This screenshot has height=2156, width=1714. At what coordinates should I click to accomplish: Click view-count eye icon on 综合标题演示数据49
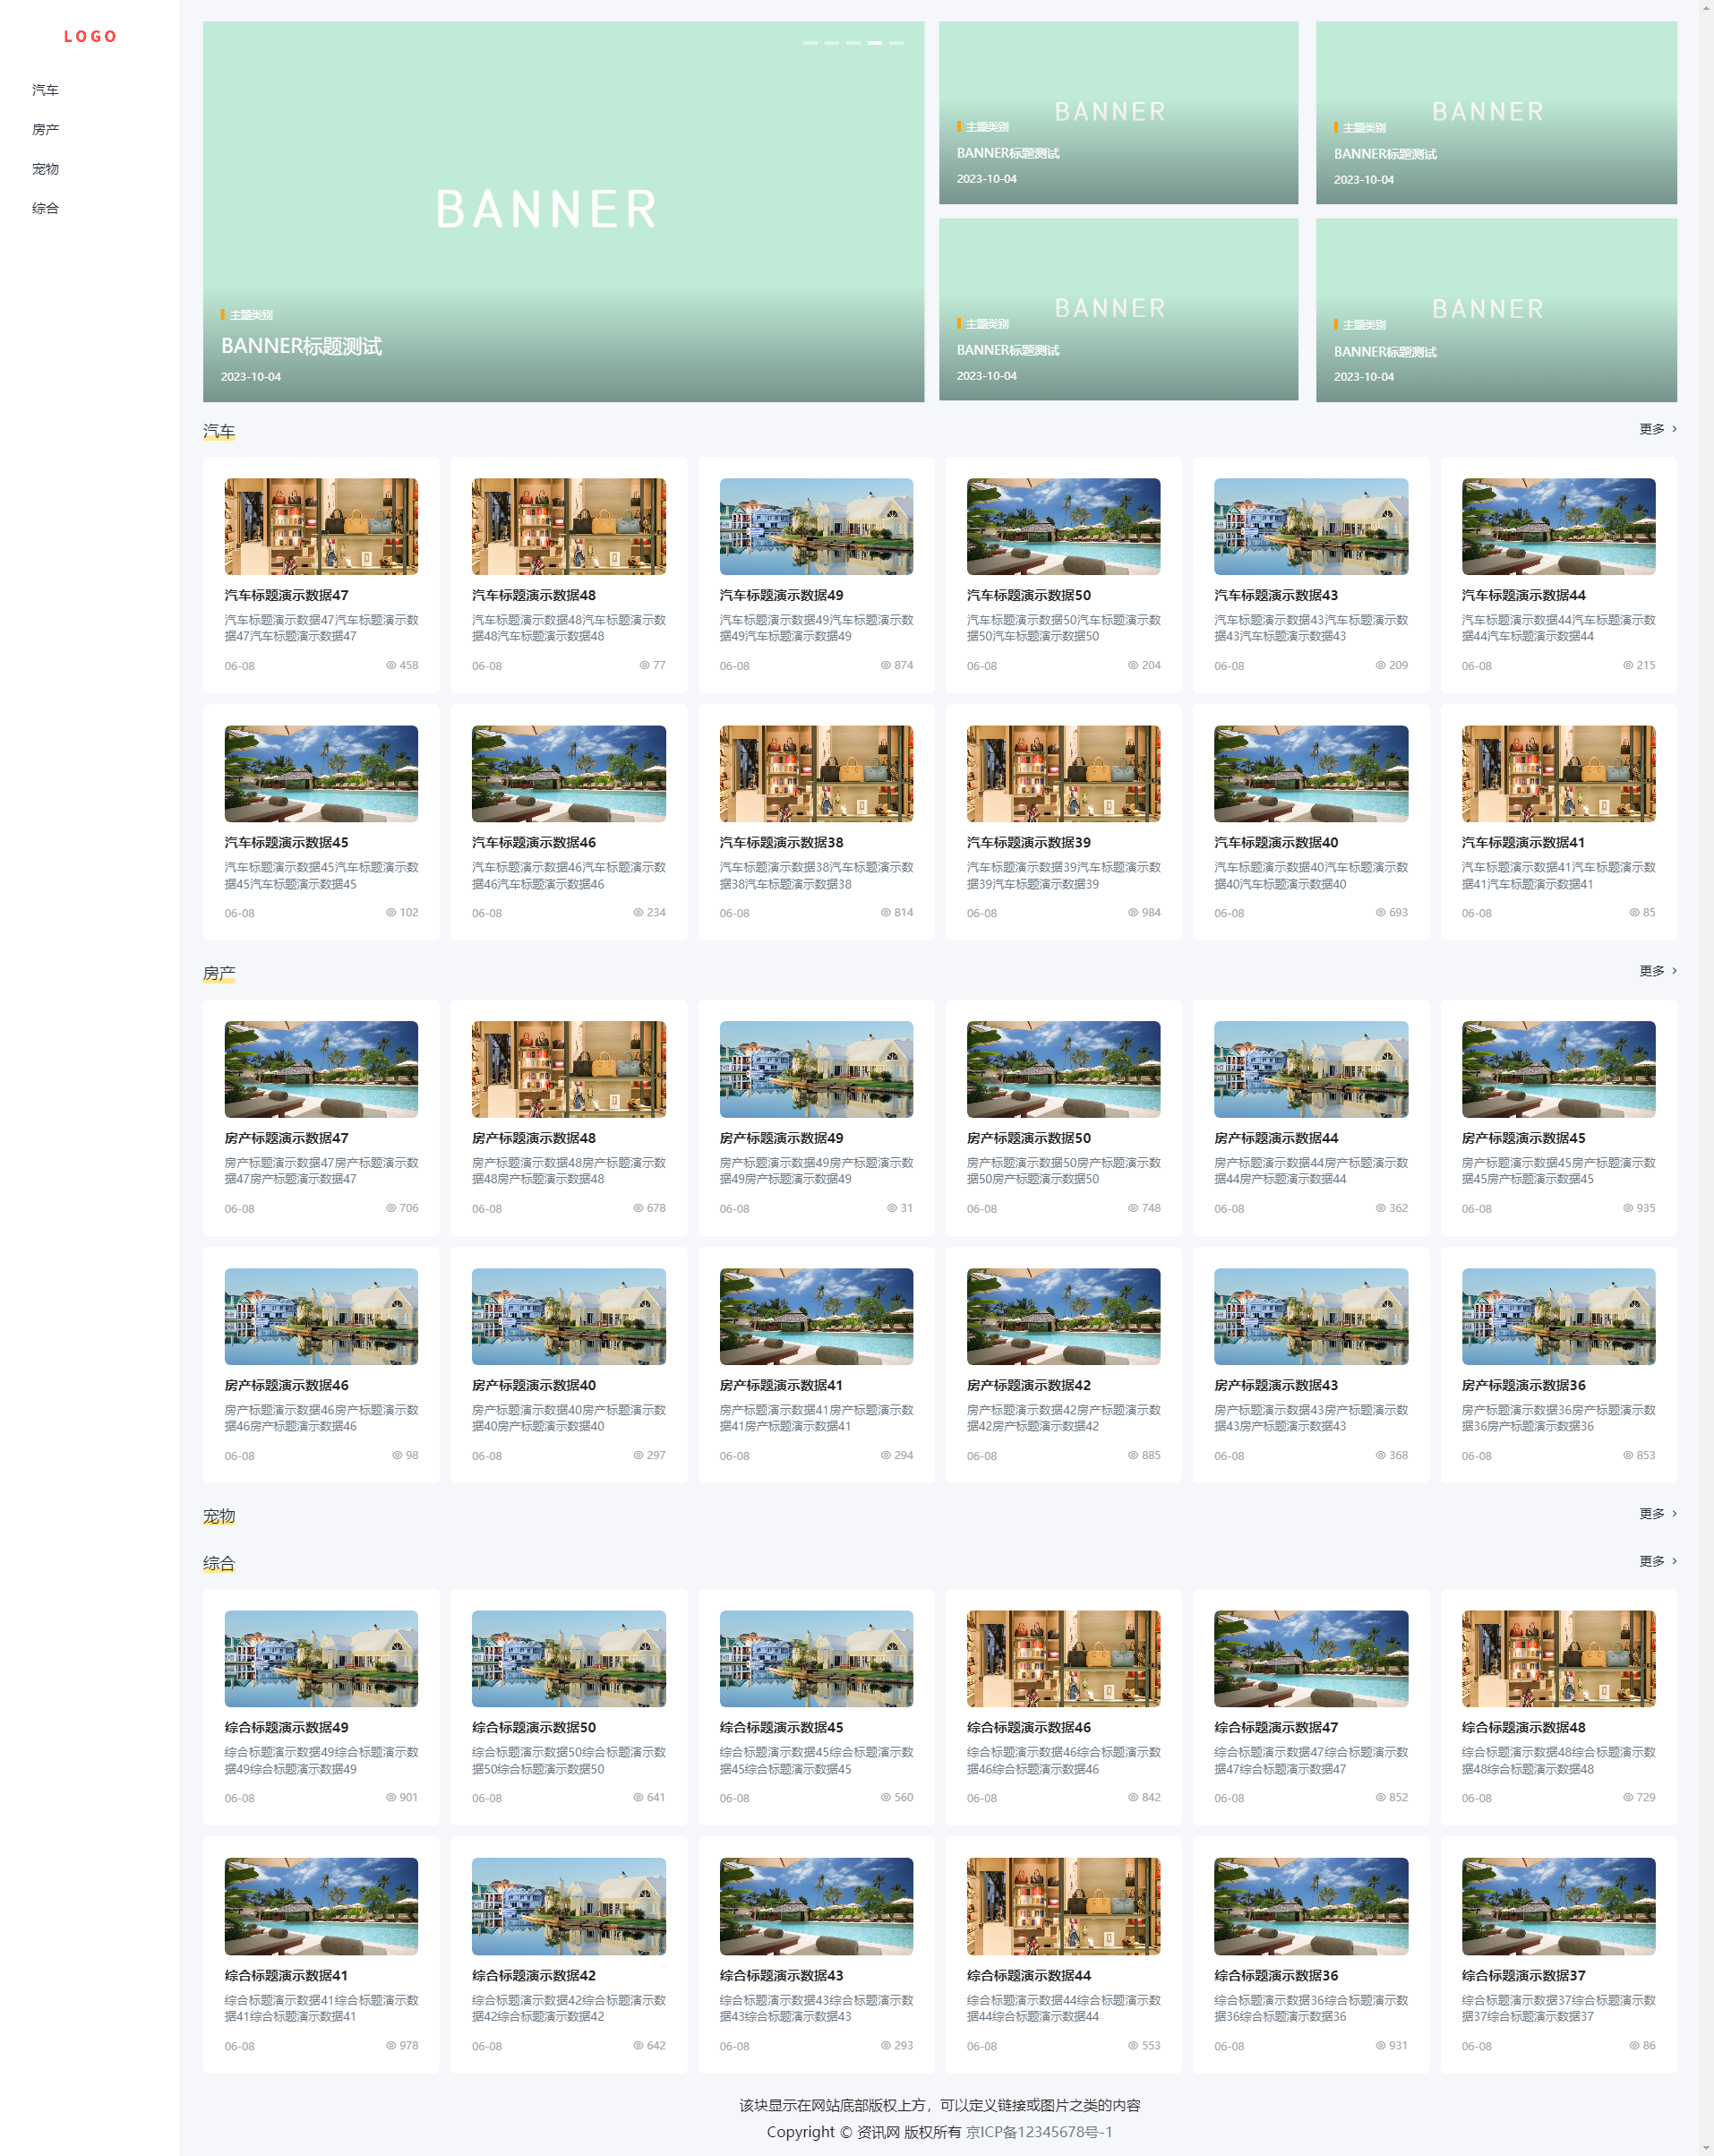click(391, 1797)
